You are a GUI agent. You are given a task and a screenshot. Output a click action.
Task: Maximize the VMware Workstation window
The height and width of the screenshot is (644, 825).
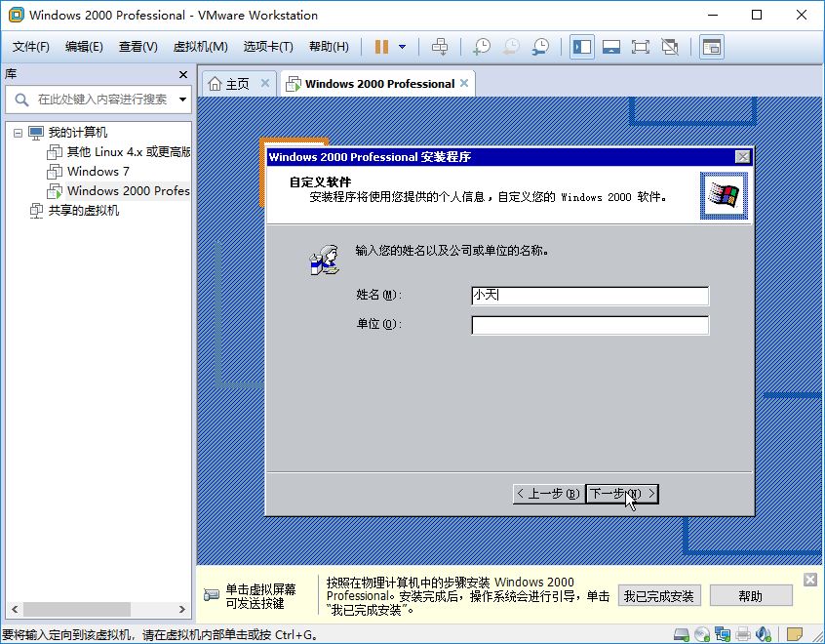pyautogui.click(x=757, y=15)
